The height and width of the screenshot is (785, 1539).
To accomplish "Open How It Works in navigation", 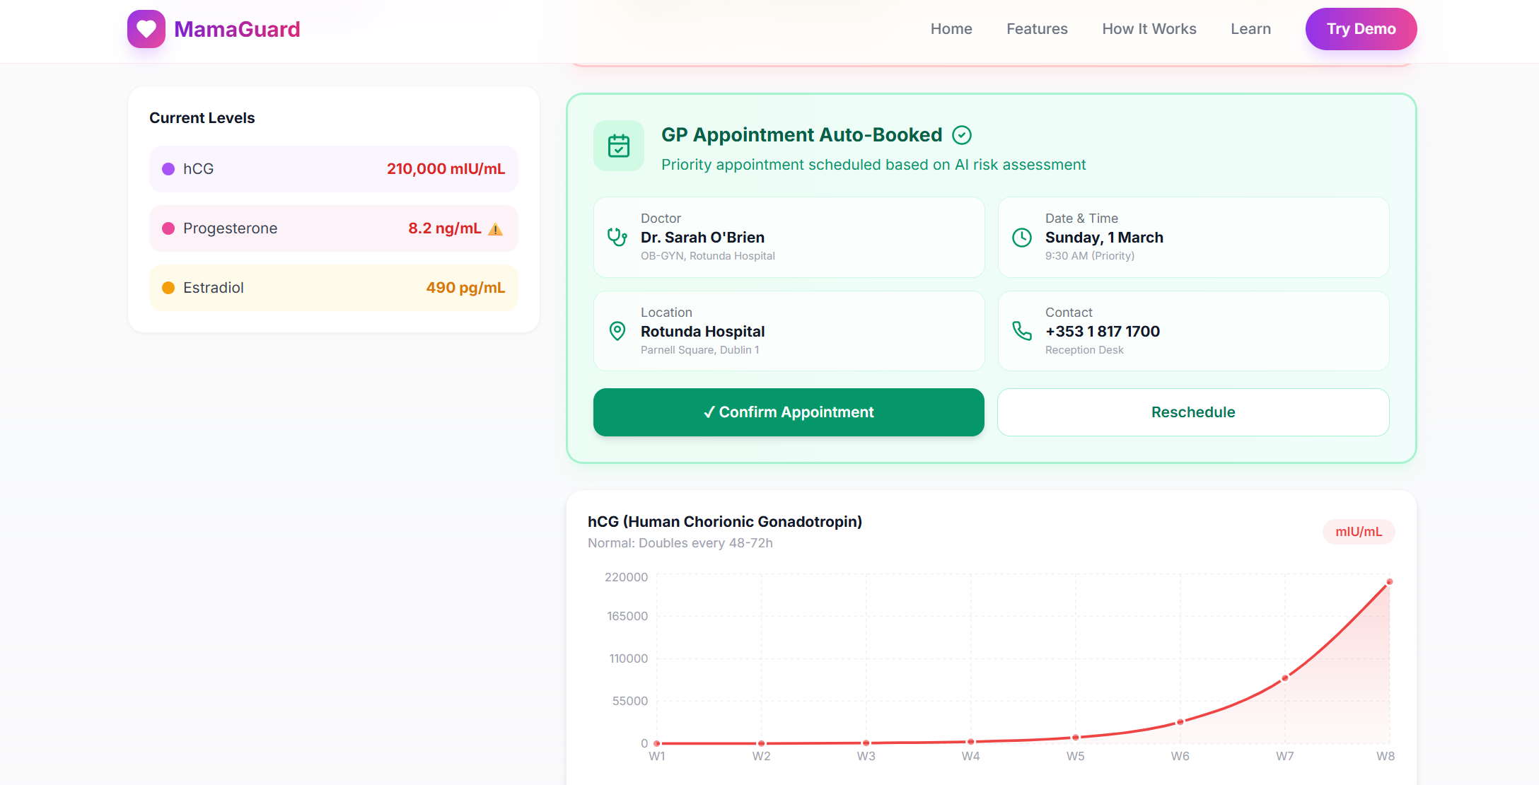I will pyautogui.click(x=1149, y=29).
